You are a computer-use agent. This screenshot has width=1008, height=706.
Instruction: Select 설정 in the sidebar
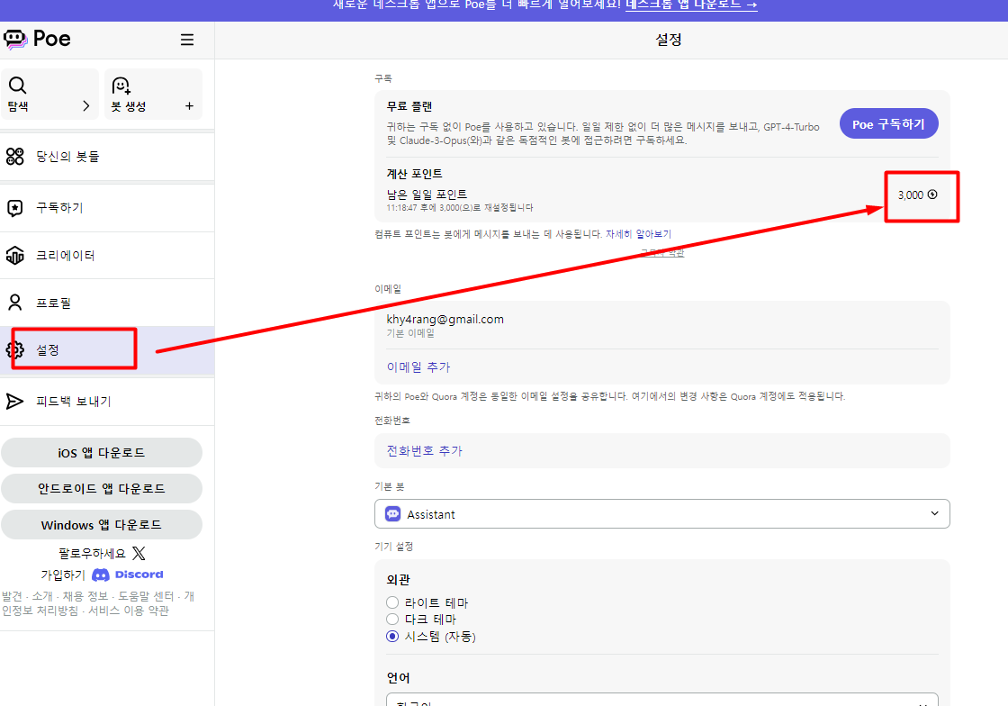pos(107,349)
